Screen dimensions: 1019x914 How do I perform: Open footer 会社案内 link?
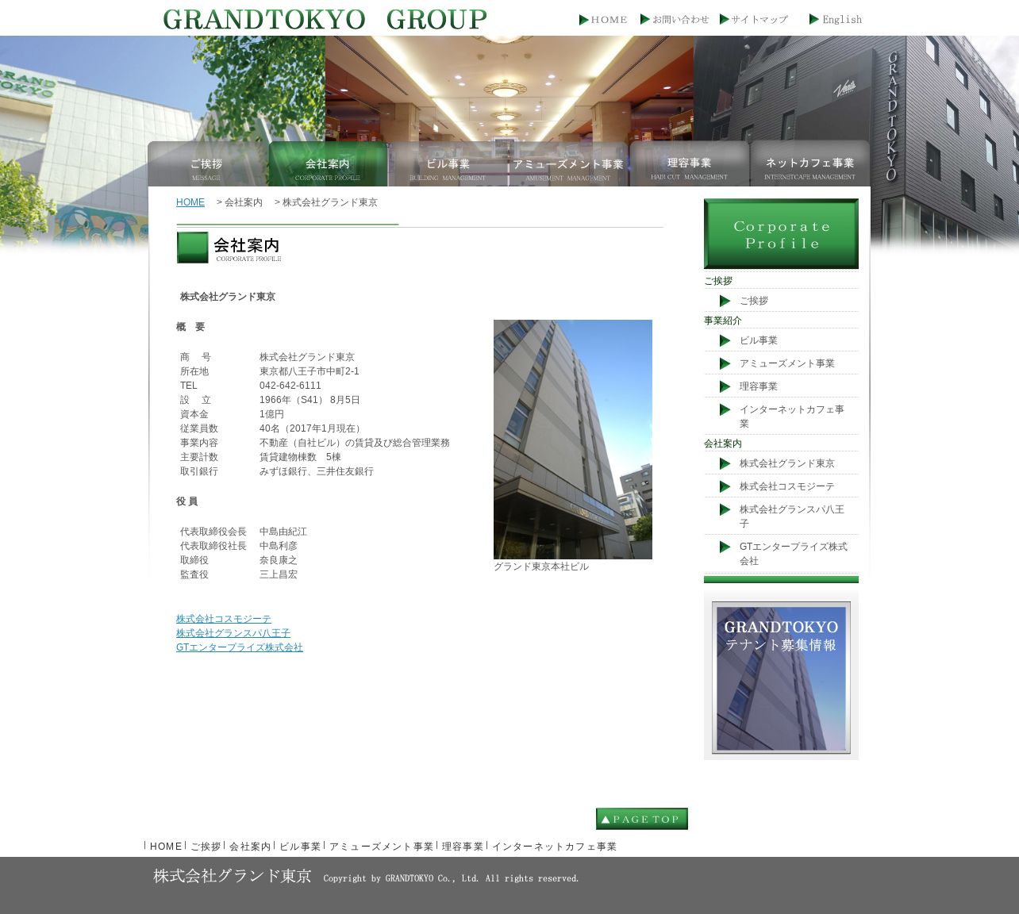coord(250,847)
